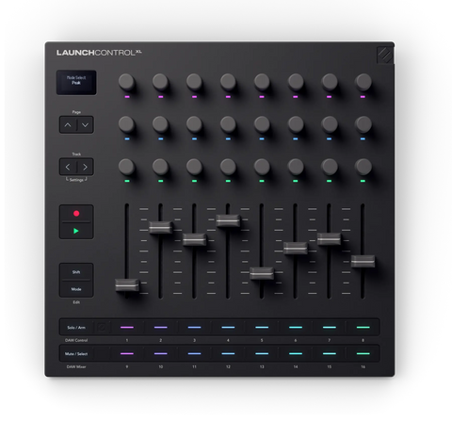This screenshot has height=421, width=452.
Task: Click the green Play button
Action: click(x=76, y=231)
